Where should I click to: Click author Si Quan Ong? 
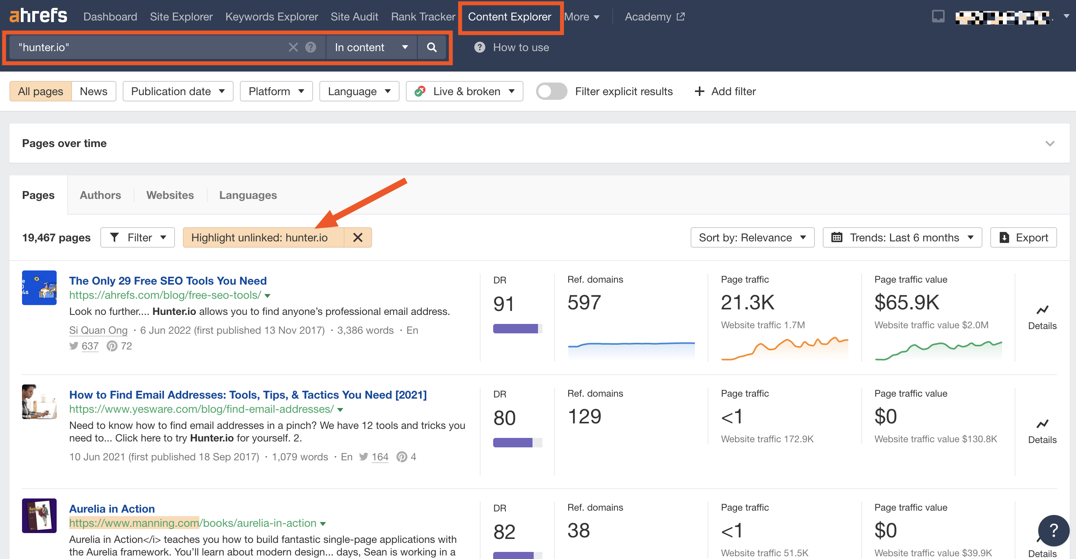pyautogui.click(x=98, y=330)
